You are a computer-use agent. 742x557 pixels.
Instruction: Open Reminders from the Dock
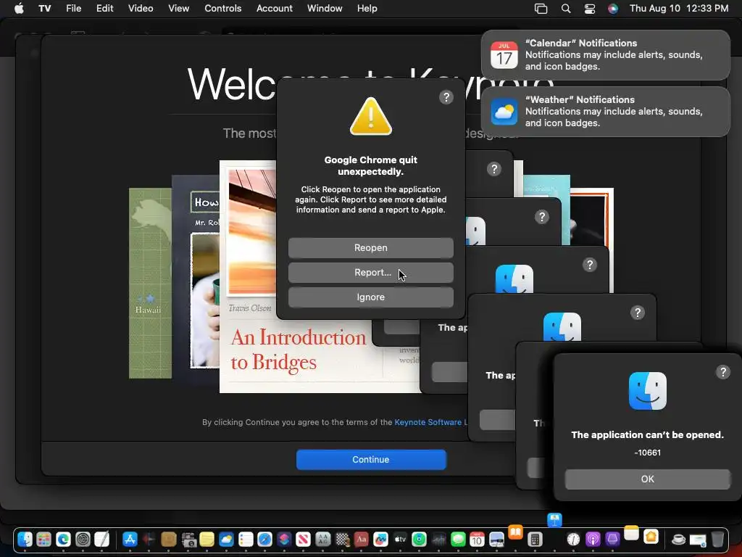[246, 539]
